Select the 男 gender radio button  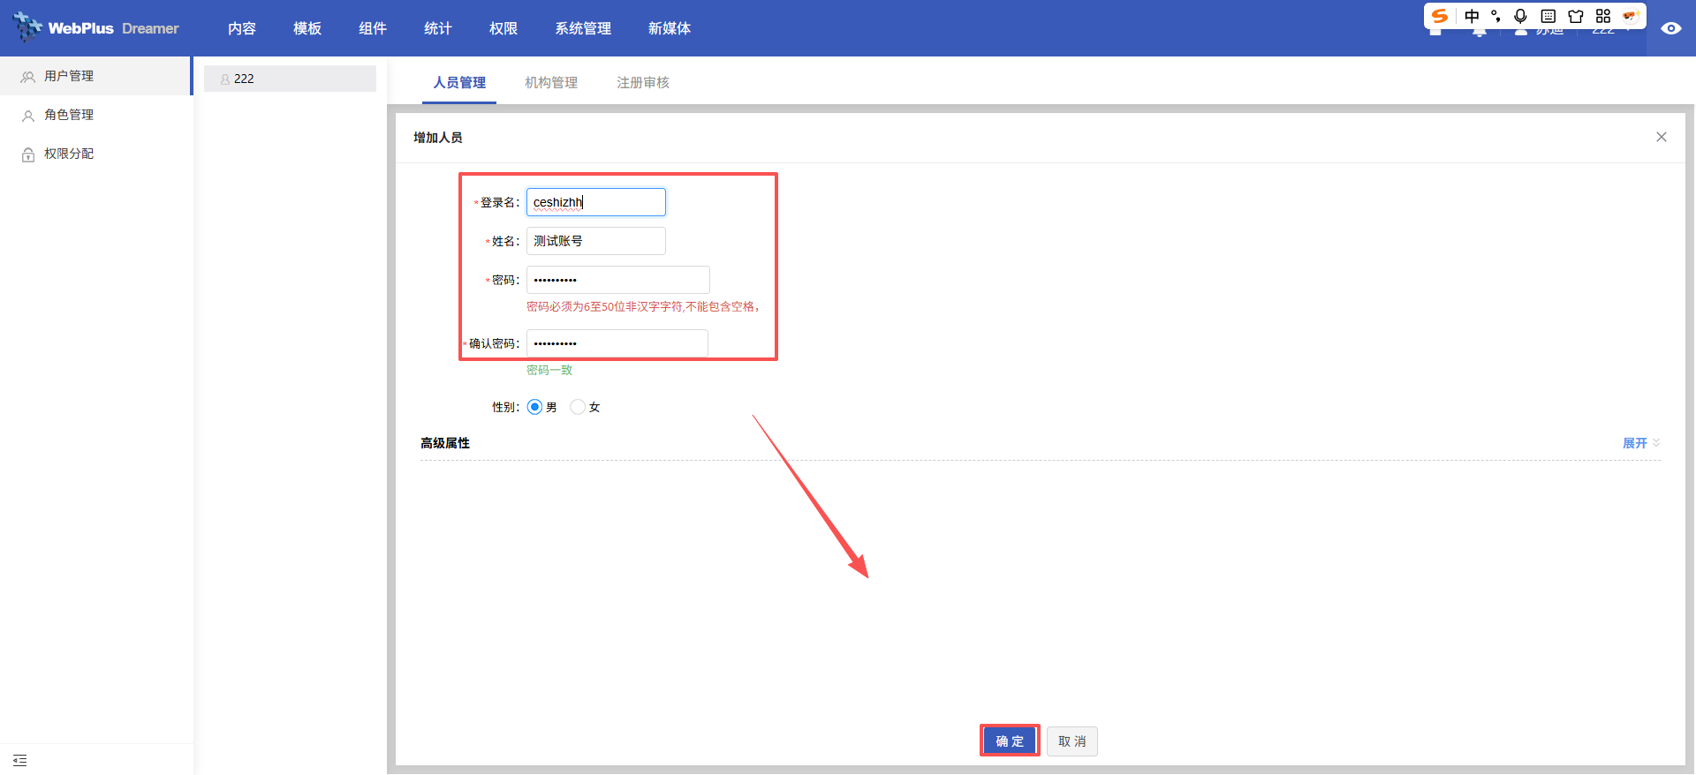click(x=534, y=407)
